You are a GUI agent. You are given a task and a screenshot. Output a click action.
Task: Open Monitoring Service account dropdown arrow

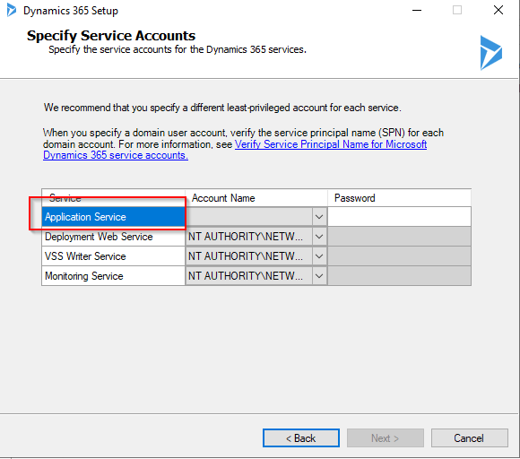(x=319, y=275)
